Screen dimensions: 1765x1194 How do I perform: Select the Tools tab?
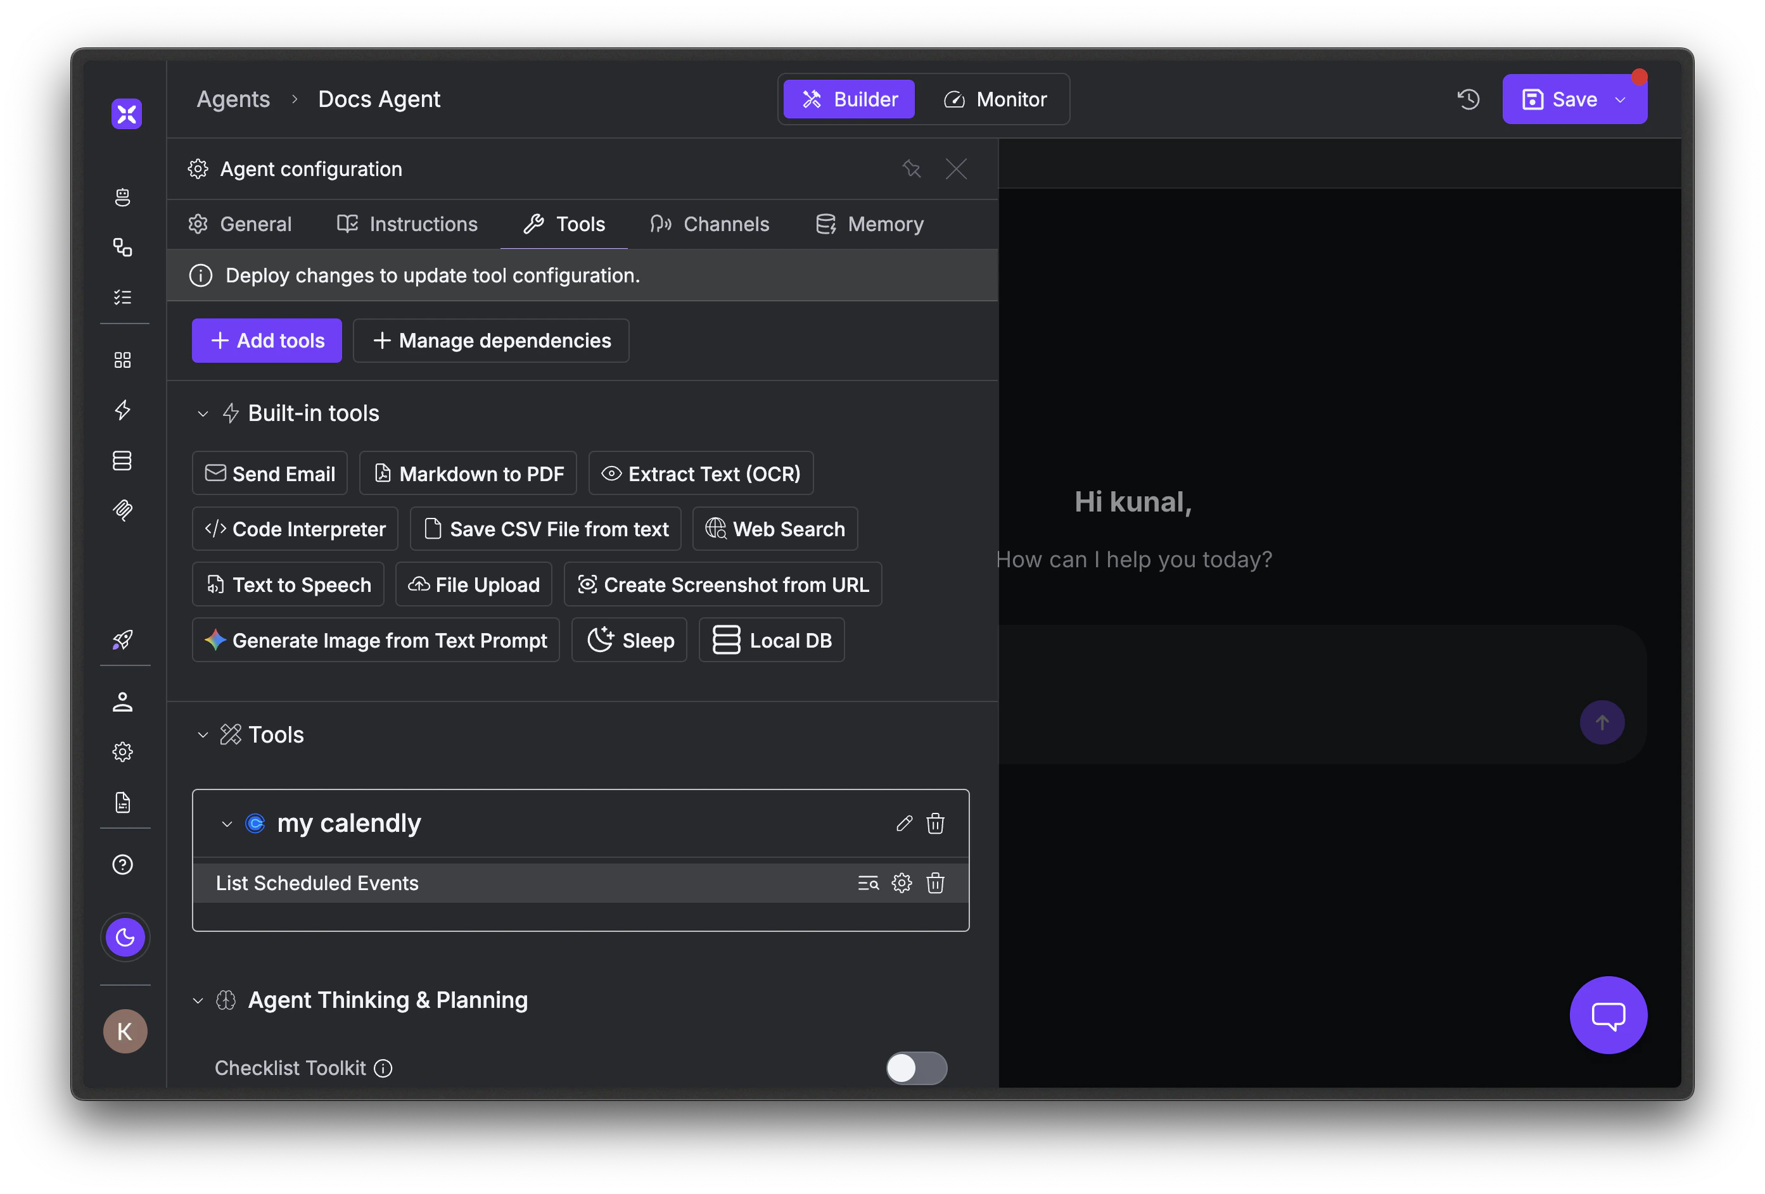pos(564,224)
